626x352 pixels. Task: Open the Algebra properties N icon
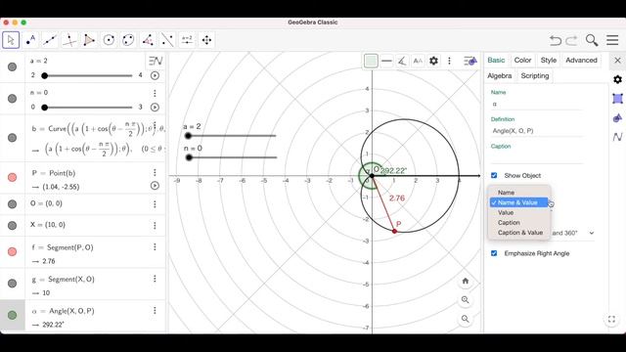(617, 137)
